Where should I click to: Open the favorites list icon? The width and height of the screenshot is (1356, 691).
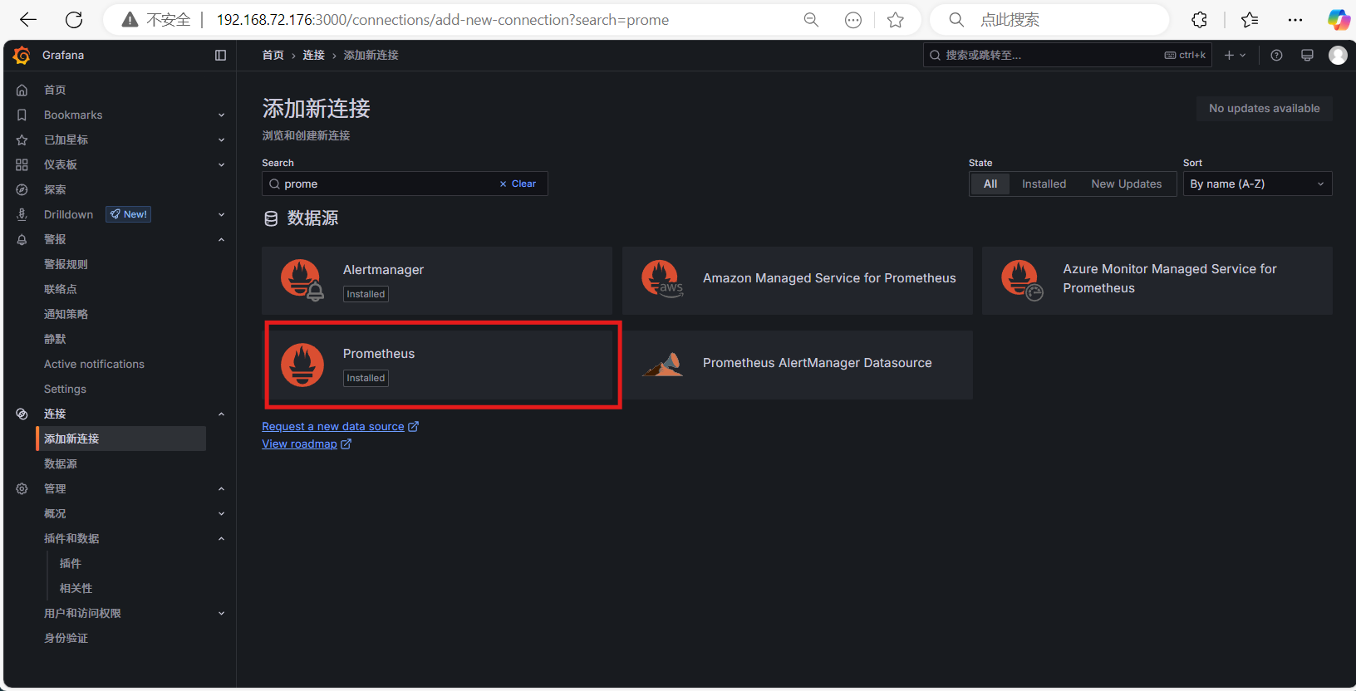1250,19
